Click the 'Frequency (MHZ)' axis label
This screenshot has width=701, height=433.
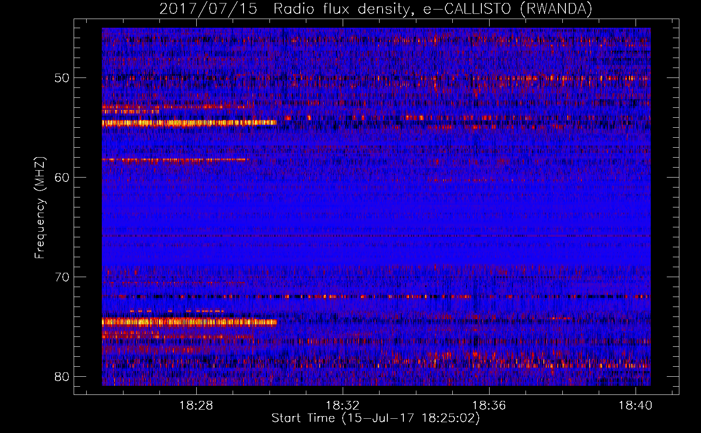40,208
